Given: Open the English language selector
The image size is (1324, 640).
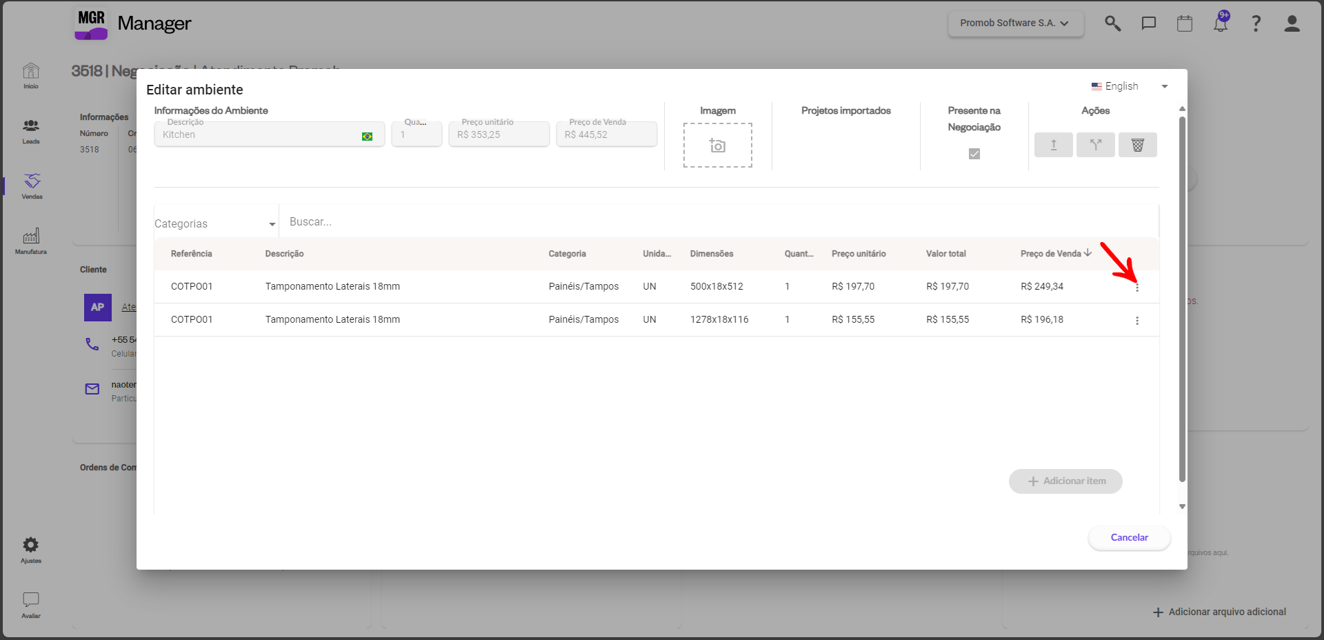Looking at the screenshot, I should coord(1129,86).
